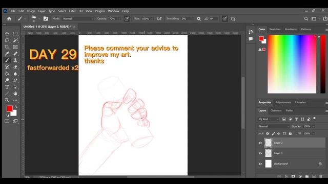Open the Flow 100% slider arrow
328x184 pixels.
152,19
